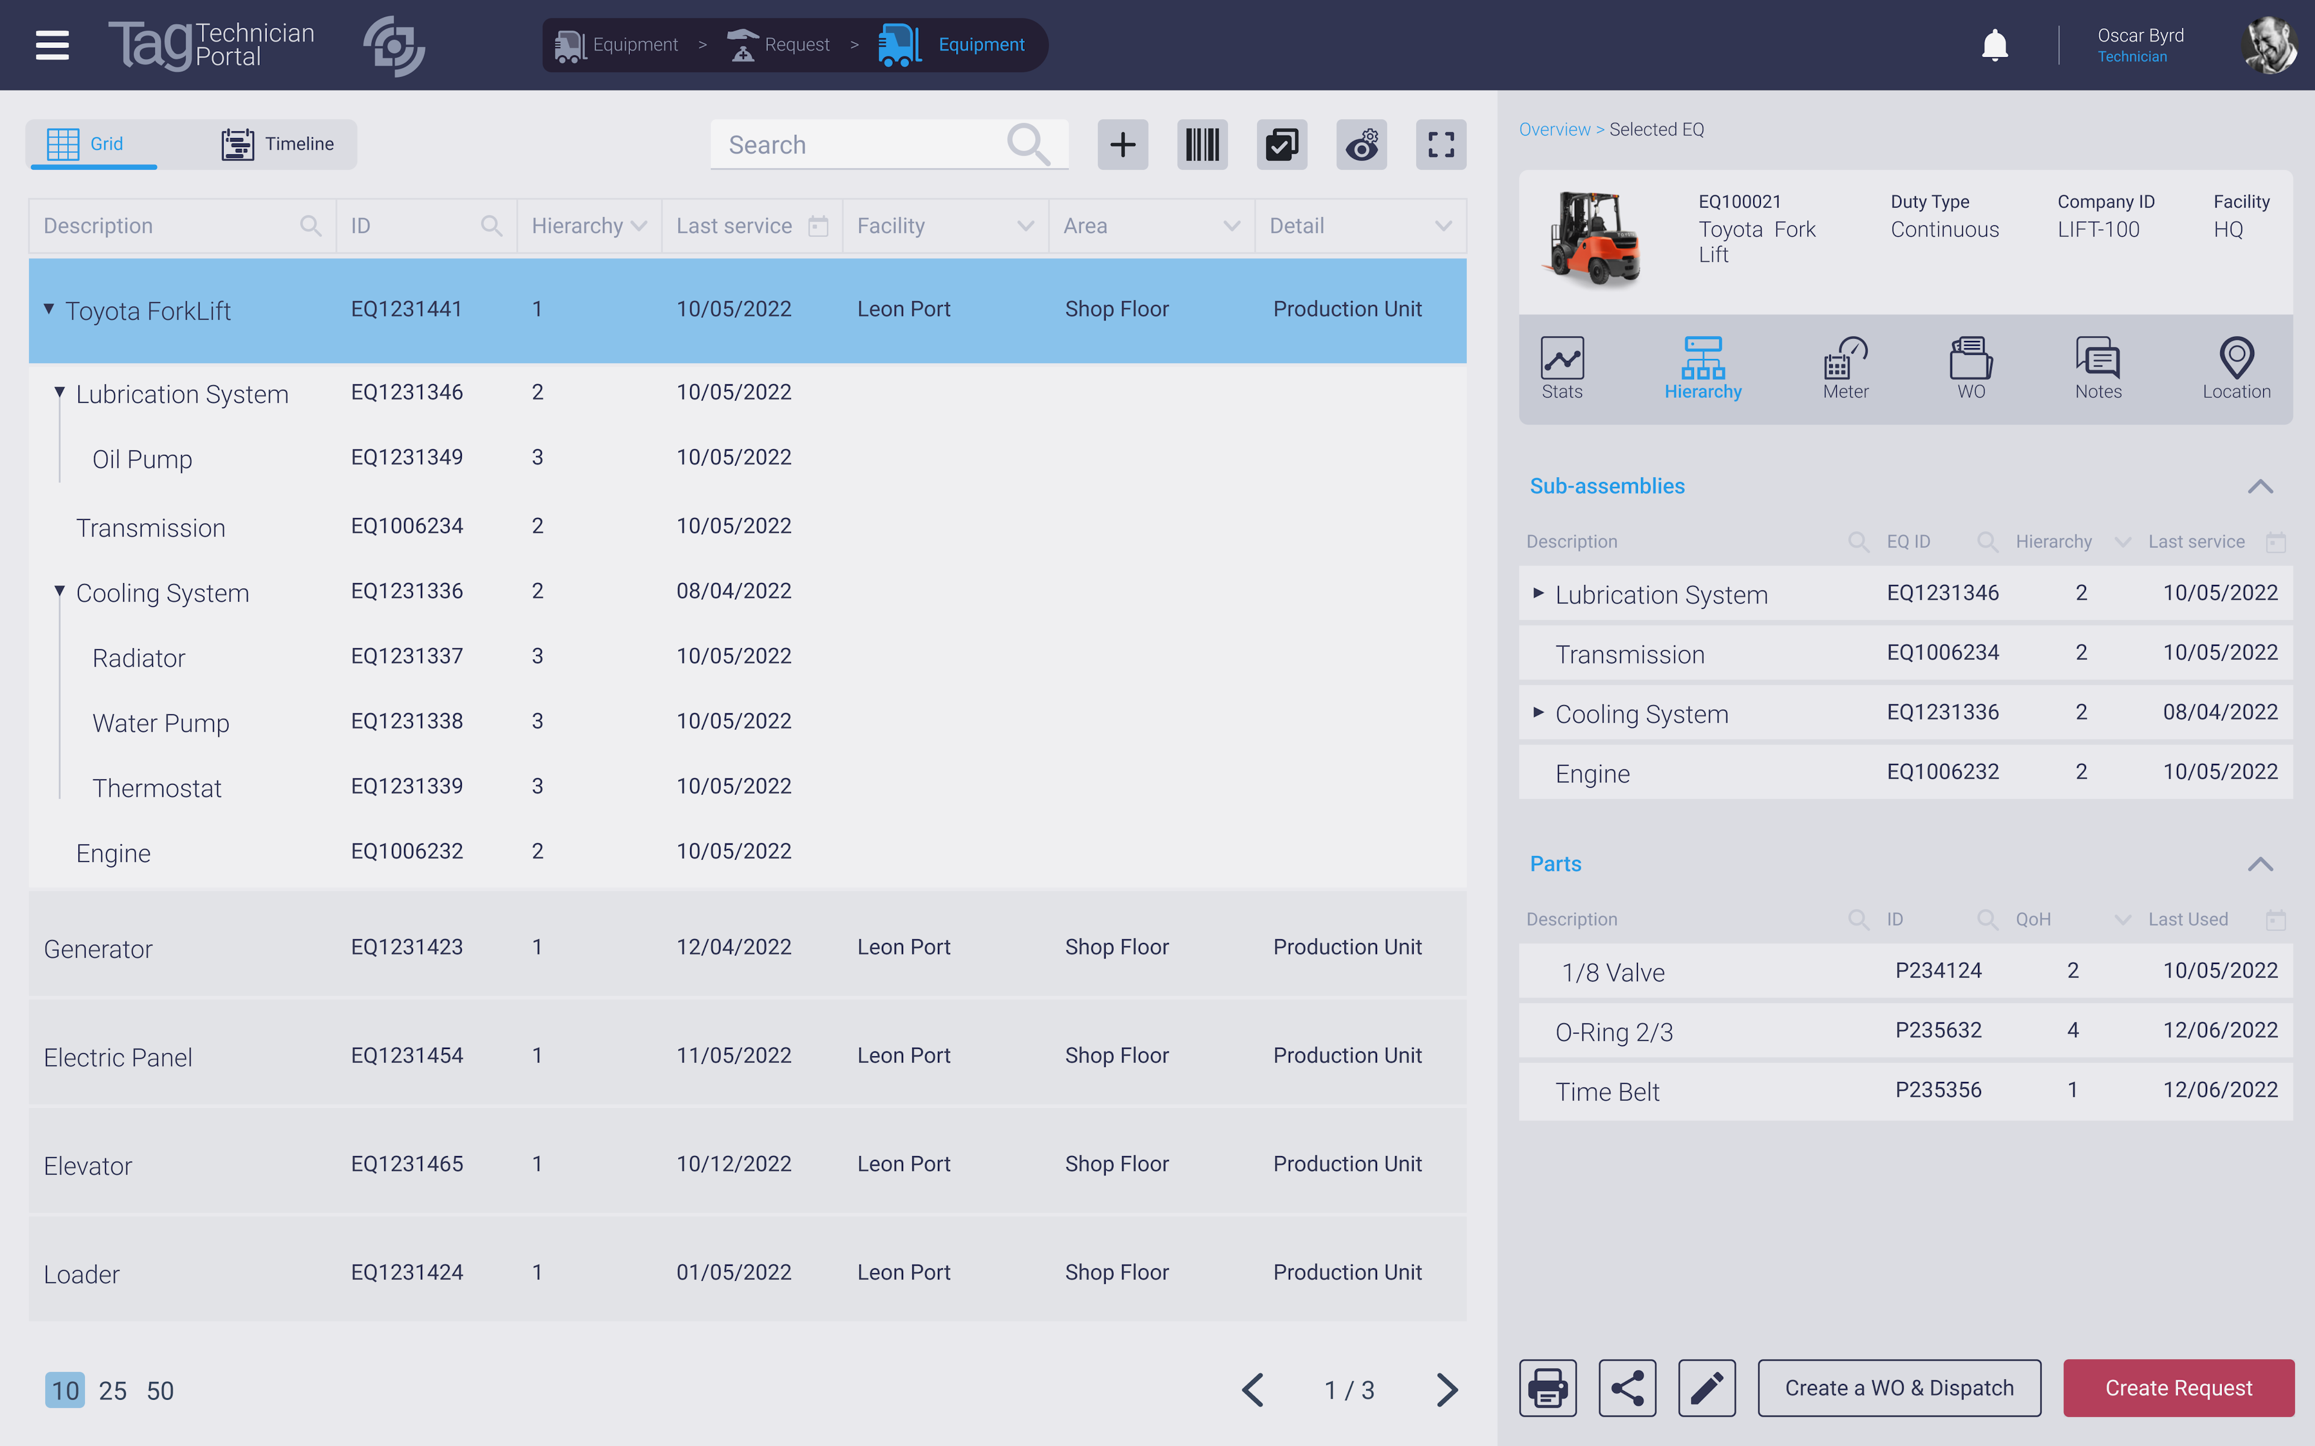Switch to the Hierarchy view panel
The image size is (2315, 1446).
(1703, 366)
